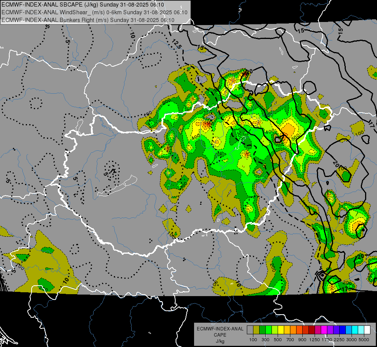This screenshot has width=377, height=347.
Task: Select the bright magenta swatch left of 1750
Action: coord(324,330)
